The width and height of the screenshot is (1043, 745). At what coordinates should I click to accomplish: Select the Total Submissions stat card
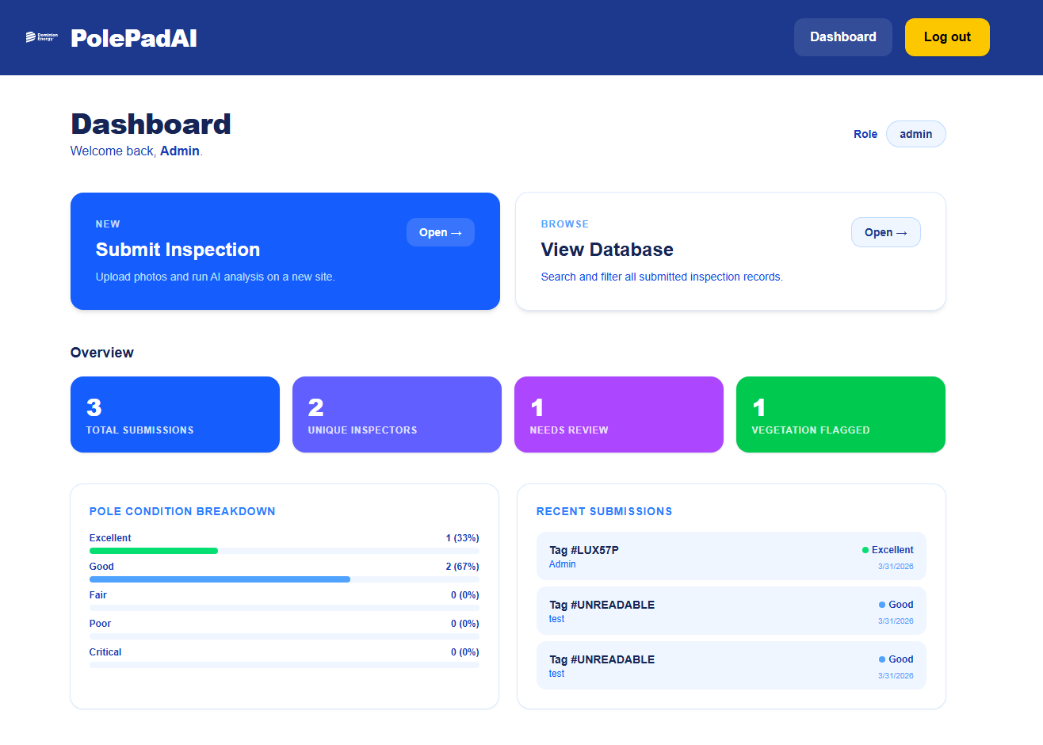pos(174,414)
